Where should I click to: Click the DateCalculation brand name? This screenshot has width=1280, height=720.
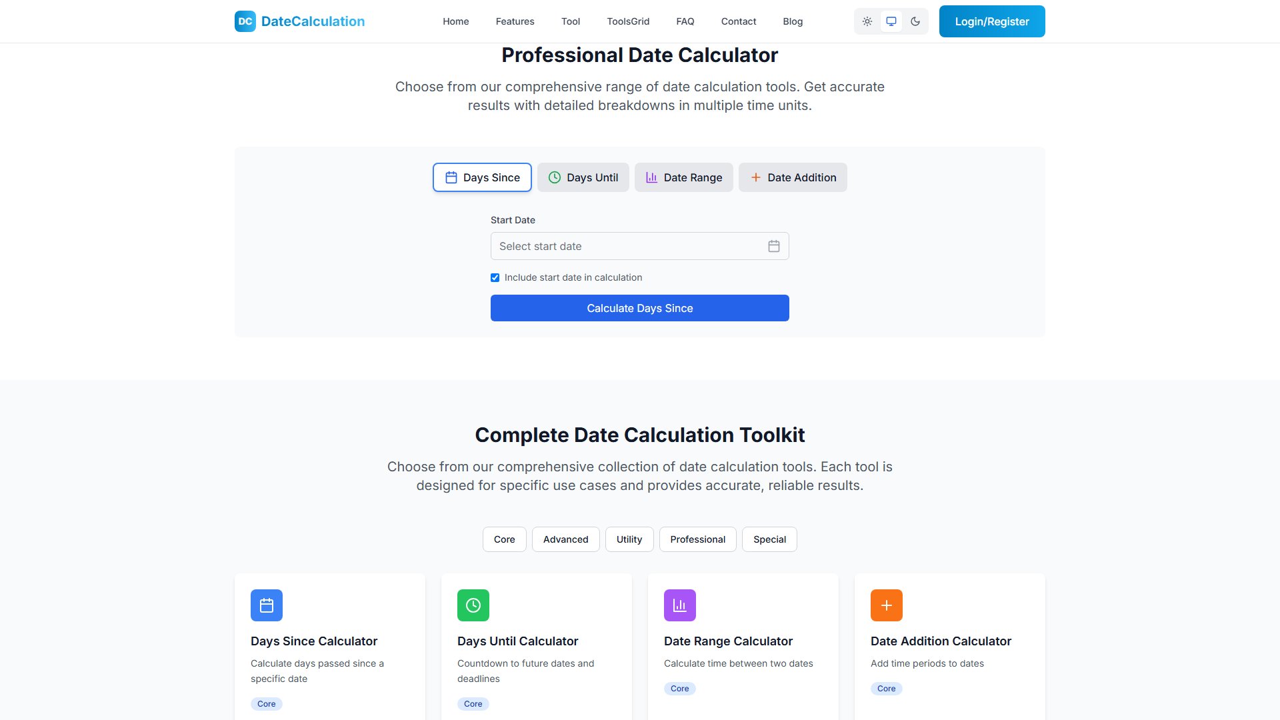[313, 21]
